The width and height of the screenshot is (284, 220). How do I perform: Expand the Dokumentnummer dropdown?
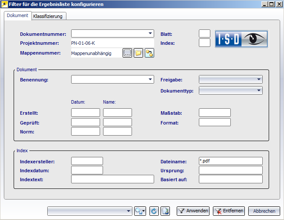click(150, 33)
